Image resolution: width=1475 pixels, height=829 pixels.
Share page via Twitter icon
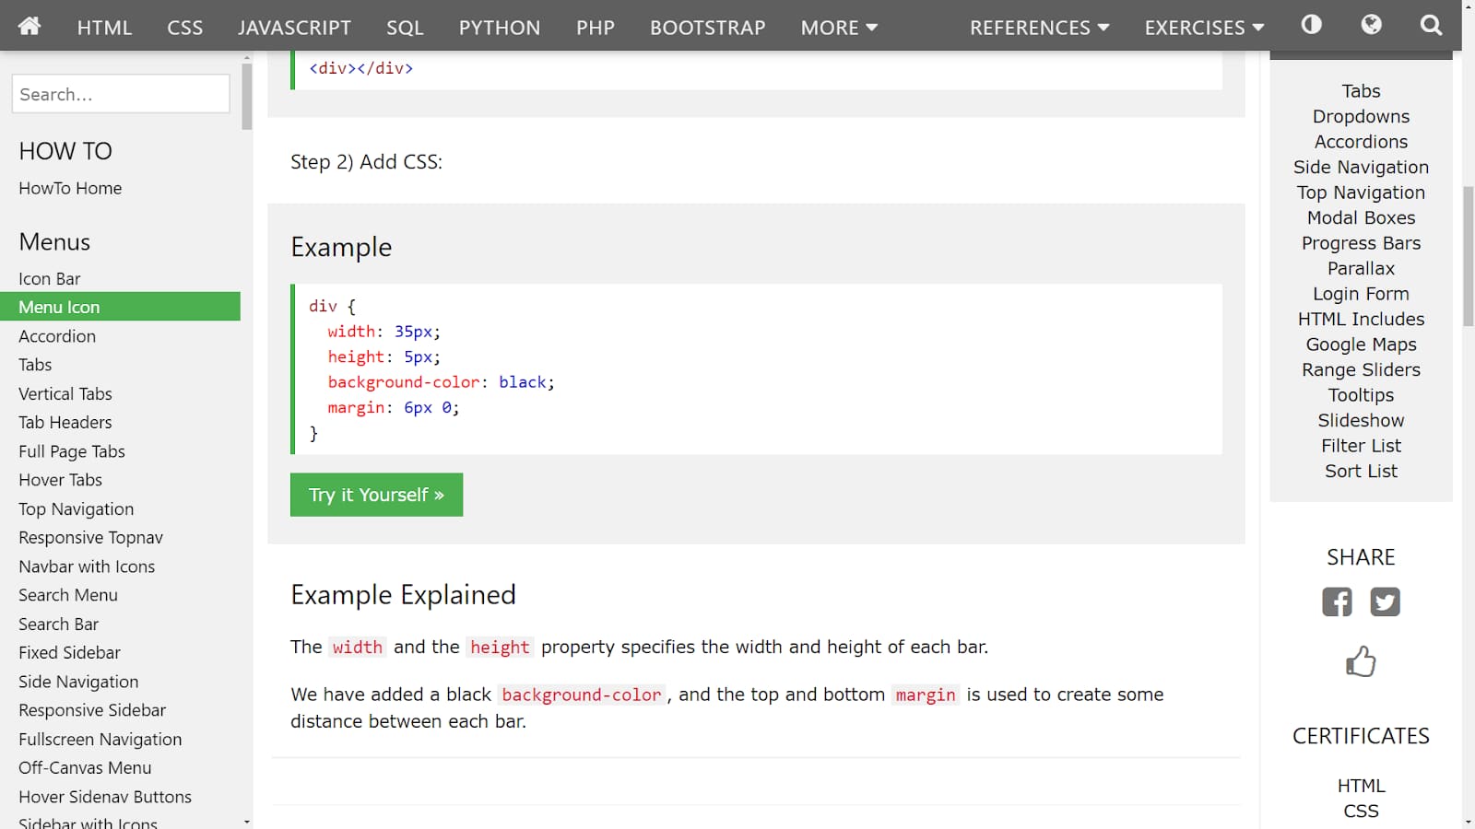pyautogui.click(x=1385, y=601)
